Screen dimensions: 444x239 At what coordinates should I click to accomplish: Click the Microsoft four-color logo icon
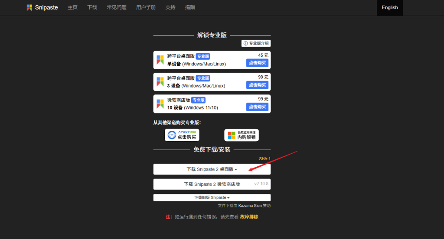tap(232, 135)
